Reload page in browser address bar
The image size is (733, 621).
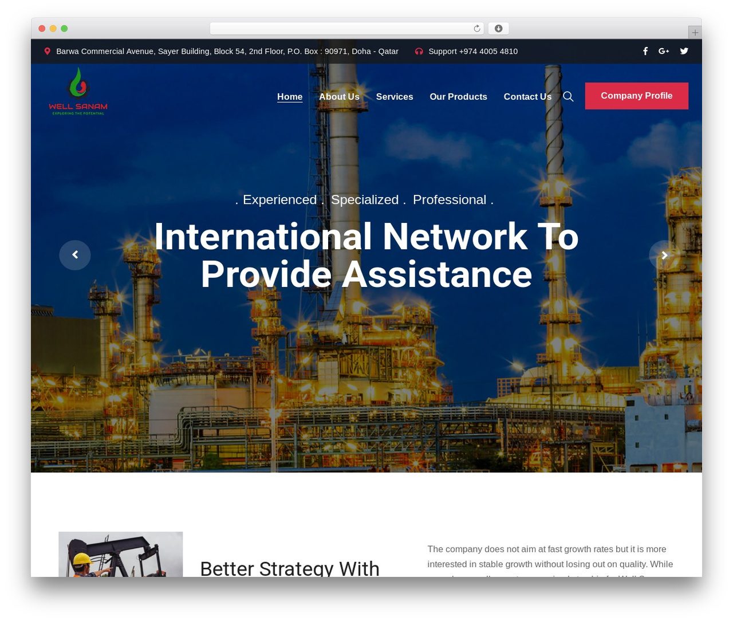[x=477, y=29]
